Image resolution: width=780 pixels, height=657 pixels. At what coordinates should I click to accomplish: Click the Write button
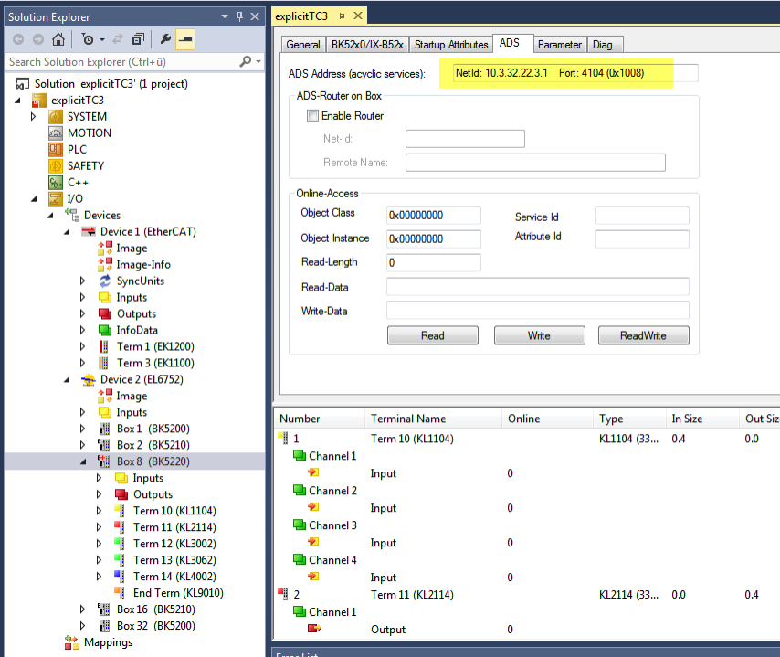click(x=539, y=335)
